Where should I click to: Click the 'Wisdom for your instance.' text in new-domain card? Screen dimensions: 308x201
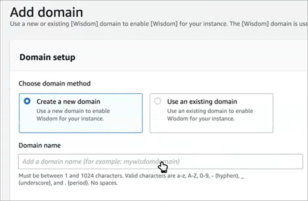point(70,119)
